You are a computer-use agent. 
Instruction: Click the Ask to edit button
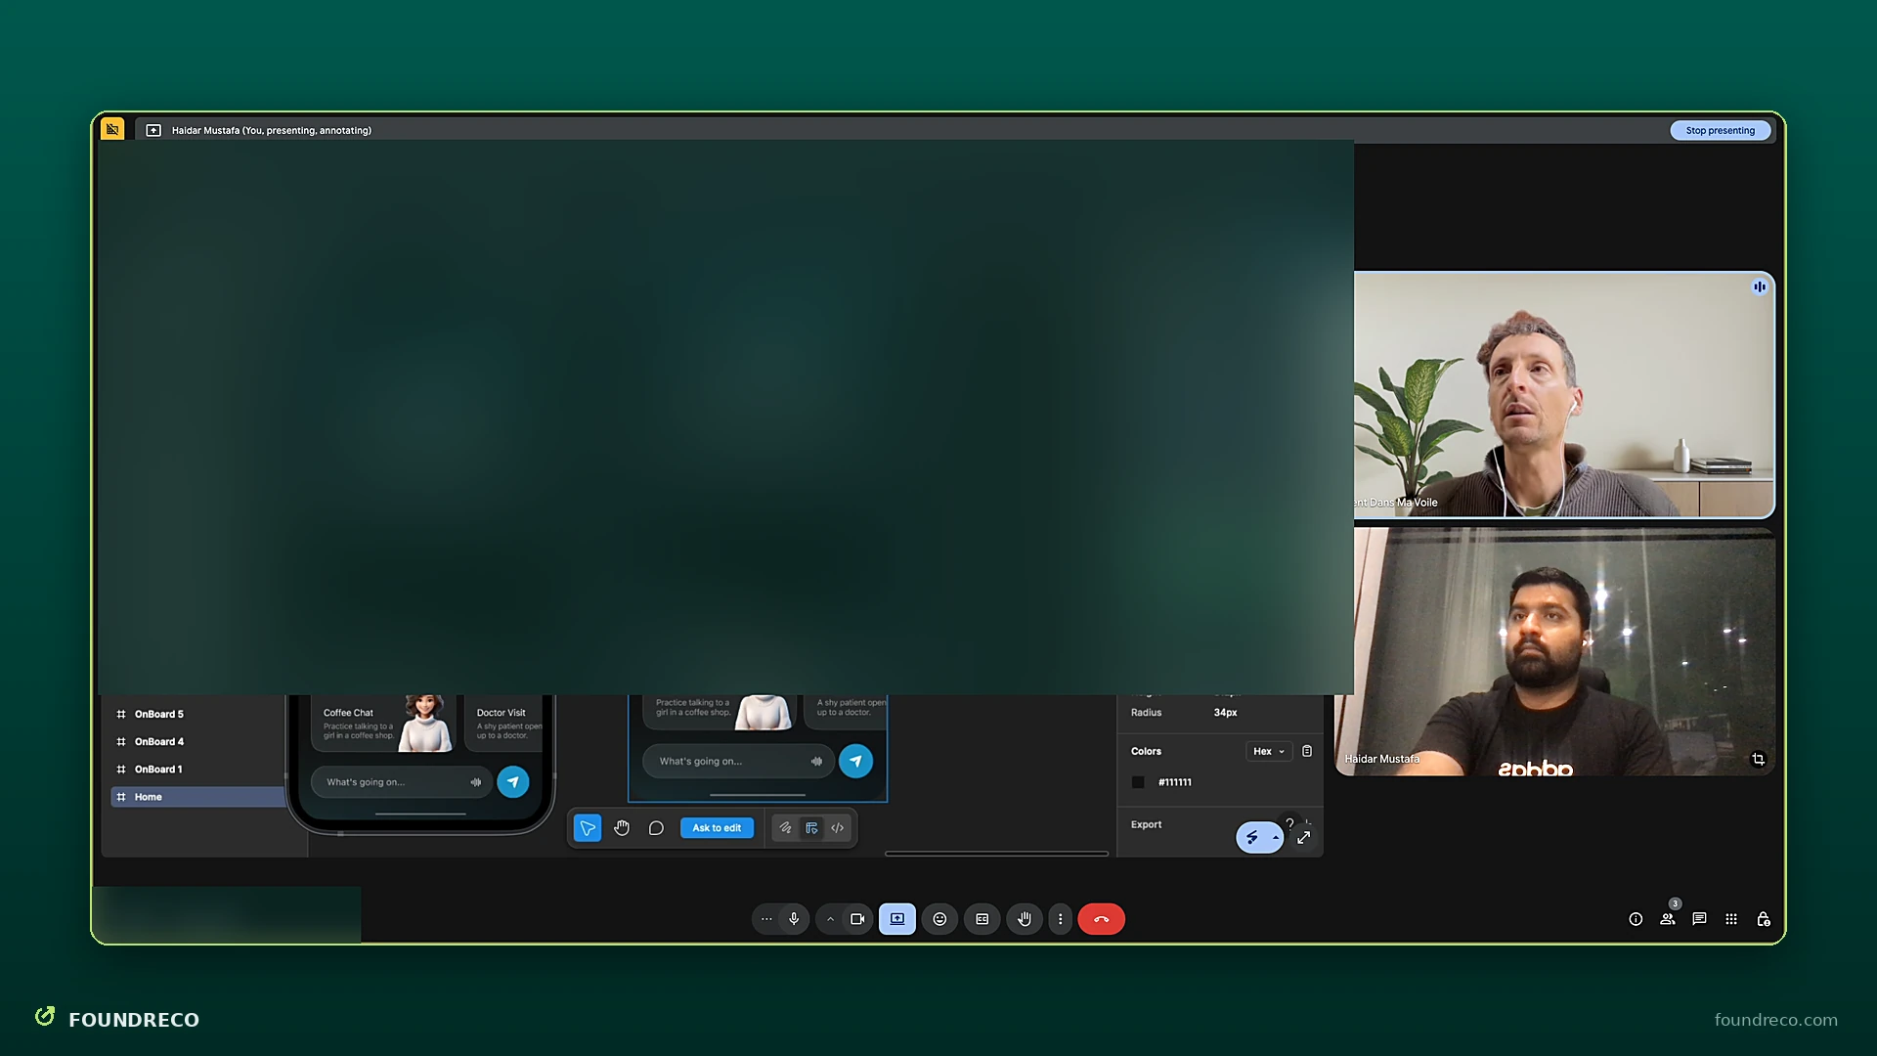[x=717, y=828]
